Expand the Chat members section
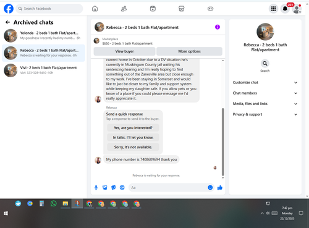The height and width of the screenshot is (228, 309). [x=265, y=93]
